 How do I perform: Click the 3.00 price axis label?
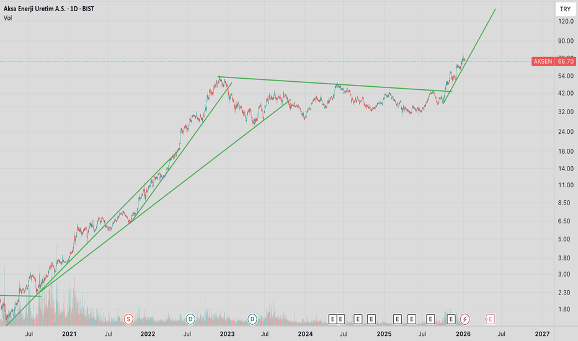pyautogui.click(x=564, y=274)
